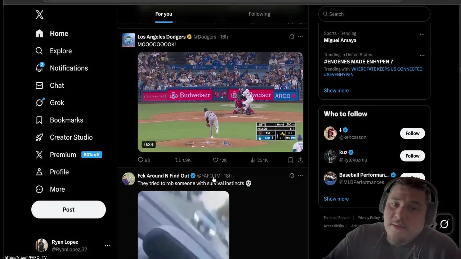Open floating Grok button
Screen dimensions: 461x259
[x=444, y=224]
